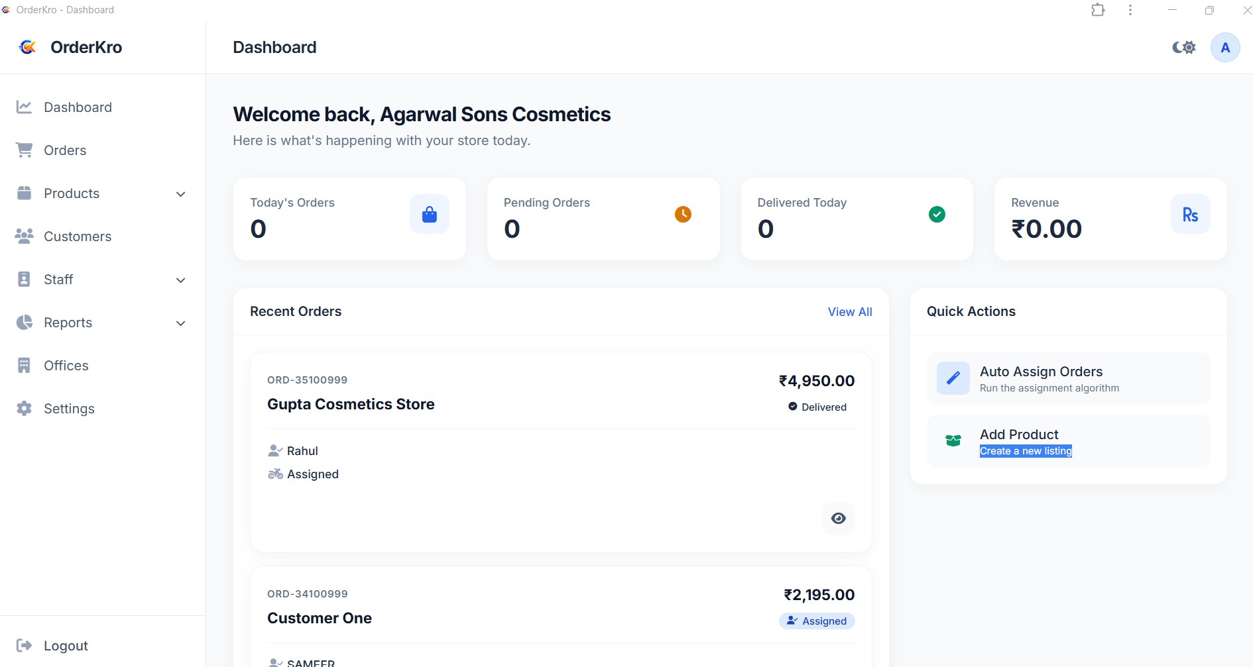Click the Delivered status on Gupta Cosmetics order
This screenshot has width=1253, height=667.
[817, 407]
